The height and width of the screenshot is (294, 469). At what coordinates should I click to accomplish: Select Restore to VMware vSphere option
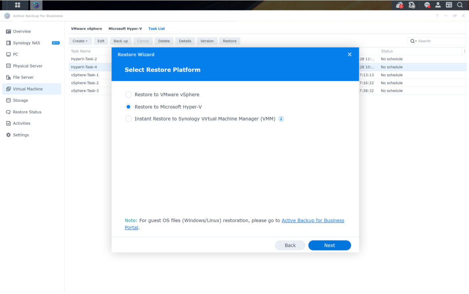click(x=128, y=95)
